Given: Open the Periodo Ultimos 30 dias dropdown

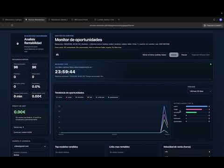Looking at the screenshot, I should tap(200, 91).
